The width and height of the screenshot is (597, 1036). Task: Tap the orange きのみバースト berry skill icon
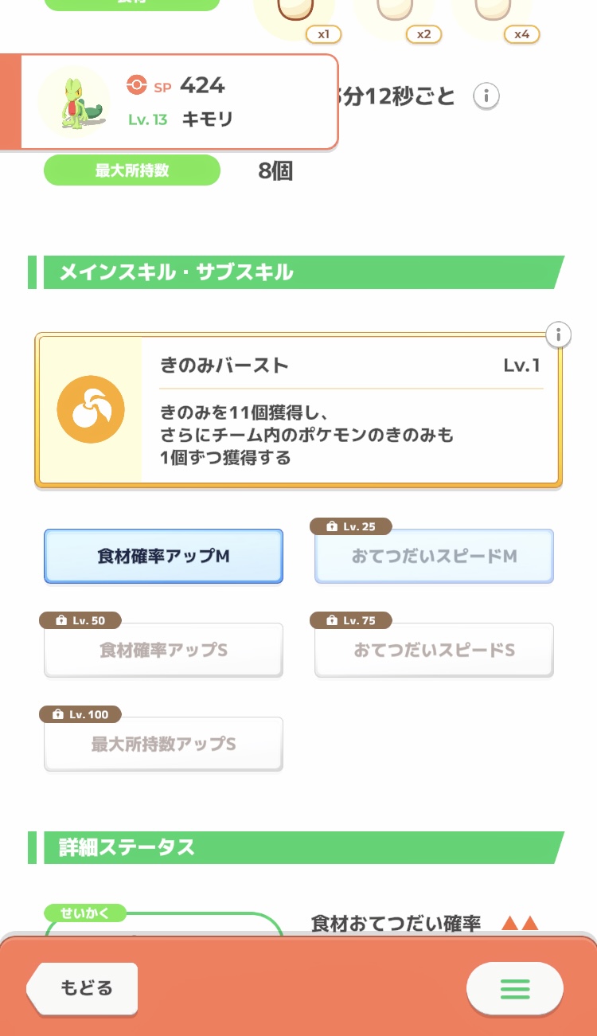(91, 409)
